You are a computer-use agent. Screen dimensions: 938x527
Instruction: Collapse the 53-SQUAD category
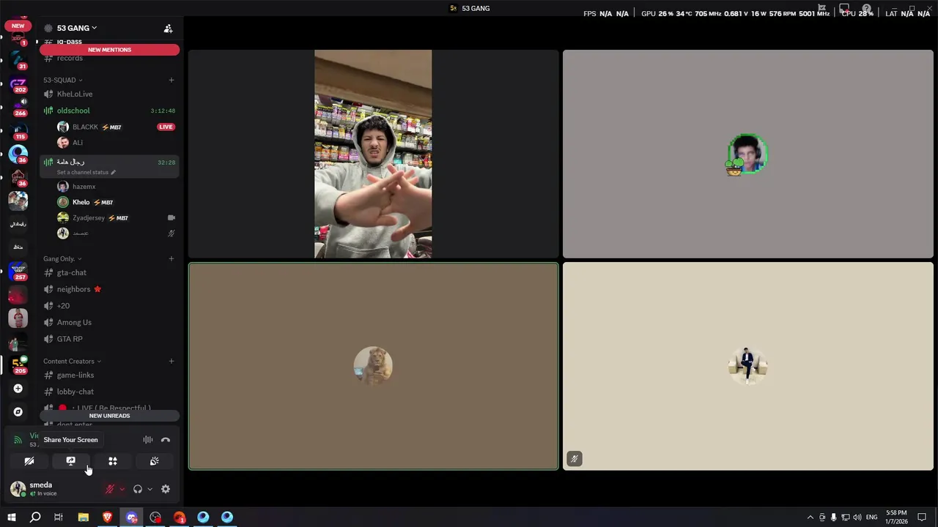point(62,80)
